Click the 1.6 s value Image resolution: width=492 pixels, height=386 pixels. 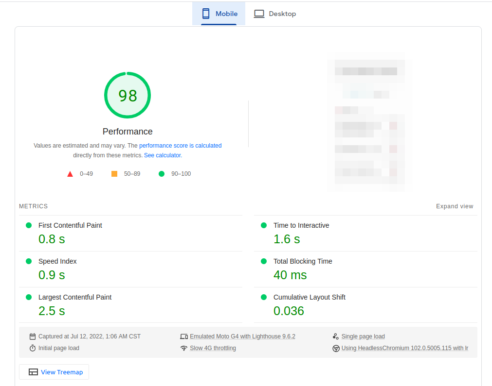(287, 239)
